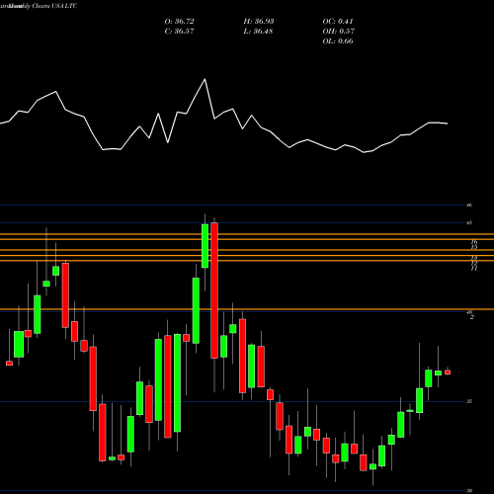Viewport: 494px width, 494px height.
Task: Click the OC: 0.41 readout
Action: tap(338, 22)
